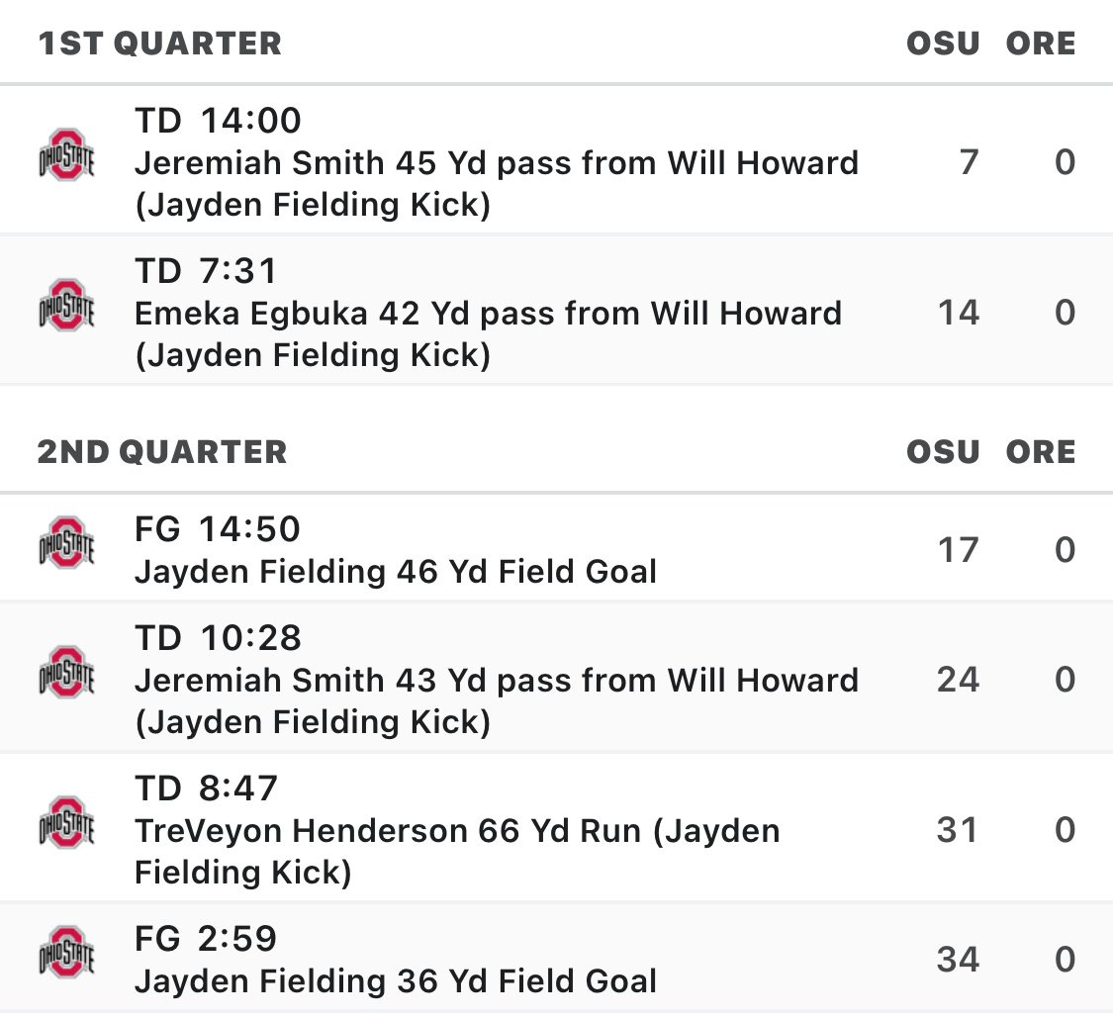This screenshot has width=1113, height=1020.
Task: Click the OSU score of 34
Action: [957, 959]
